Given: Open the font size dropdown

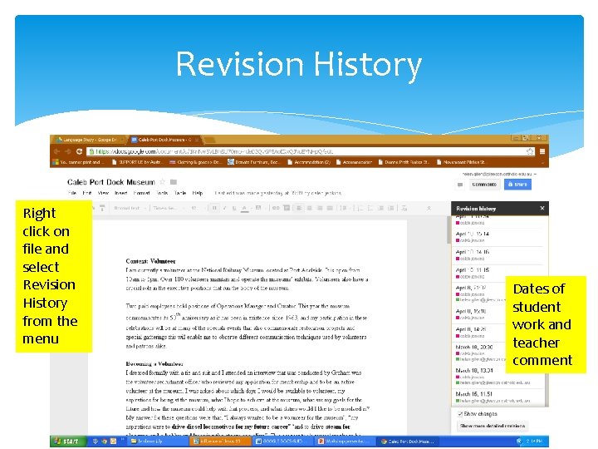Looking at the screenshot, I should click(x=196, y=208).
